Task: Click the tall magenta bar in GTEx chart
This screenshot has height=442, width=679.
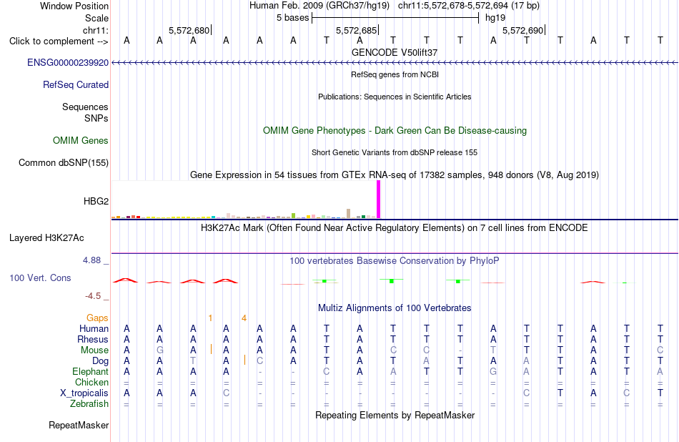Action: point(379,200)
